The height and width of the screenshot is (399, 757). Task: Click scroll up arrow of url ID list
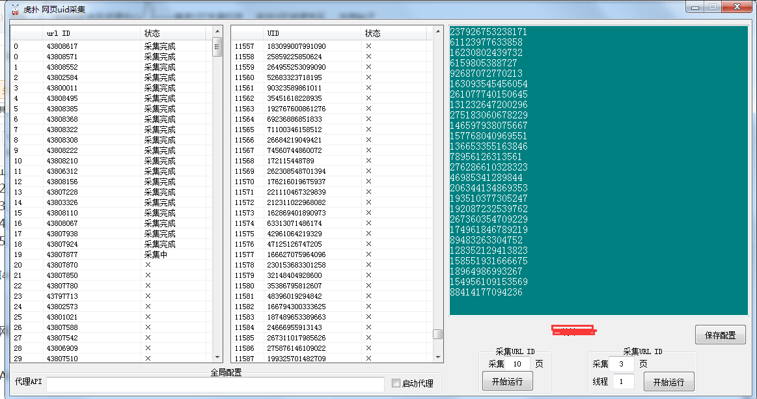(217, 31)
